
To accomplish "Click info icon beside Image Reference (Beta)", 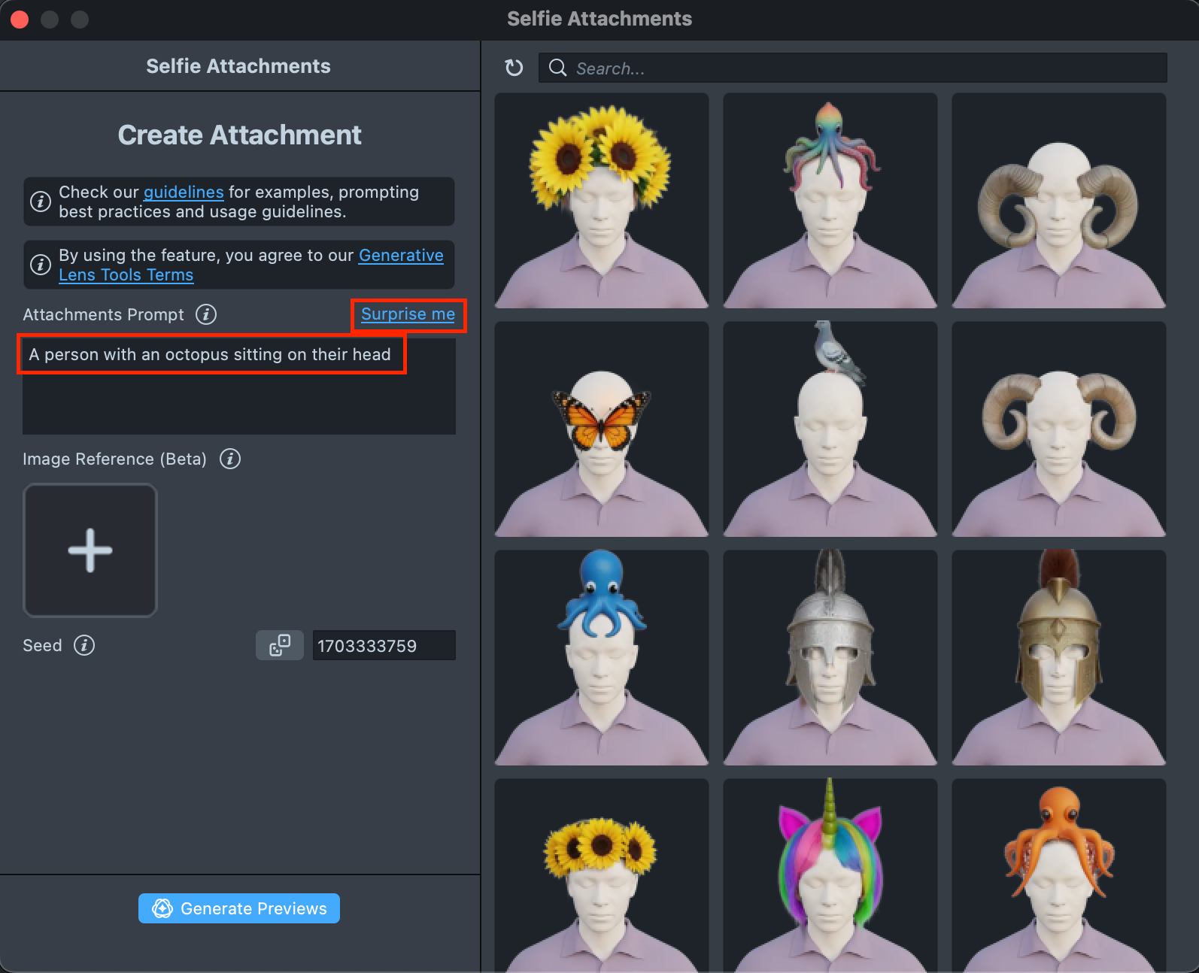I will click(x=230, y=459).
